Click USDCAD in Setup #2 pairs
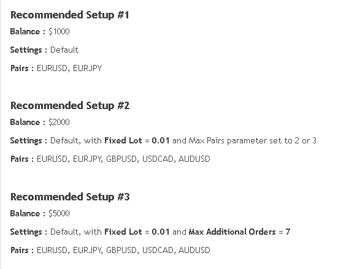The image size is (338, 269). pyautogui.click(x=158, y=159)
